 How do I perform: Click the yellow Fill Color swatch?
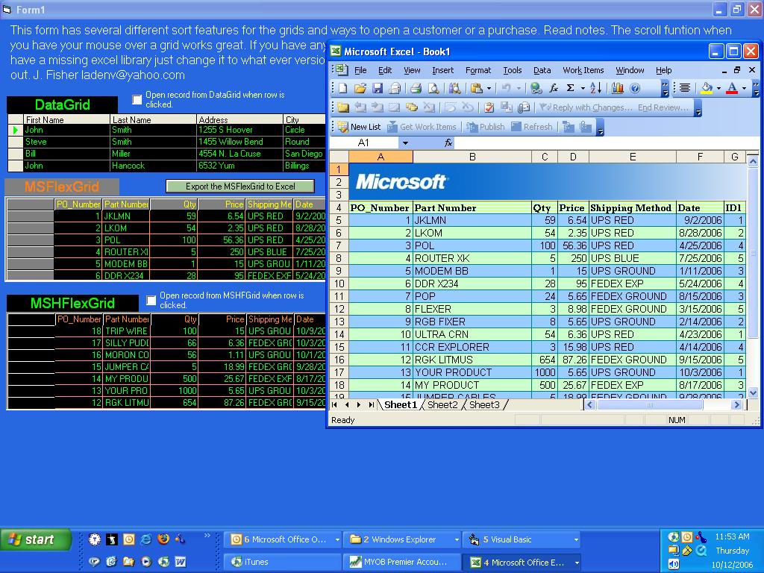point(707,88)
